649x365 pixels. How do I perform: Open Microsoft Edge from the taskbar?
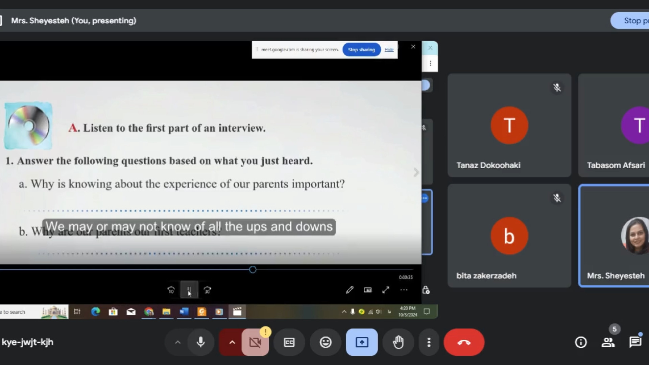(x=95, y=312)
